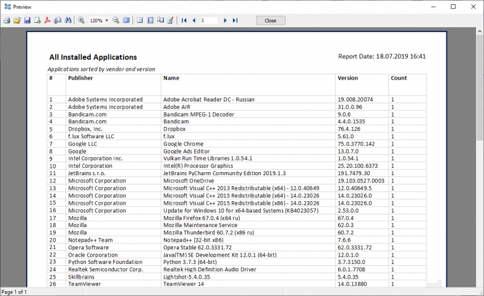
Task: Click version '19.103.0527.0003' cell
Action: point(361,181)
